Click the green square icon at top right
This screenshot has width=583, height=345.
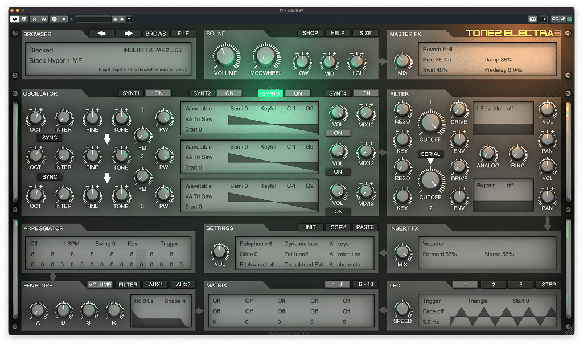point(569,19)
